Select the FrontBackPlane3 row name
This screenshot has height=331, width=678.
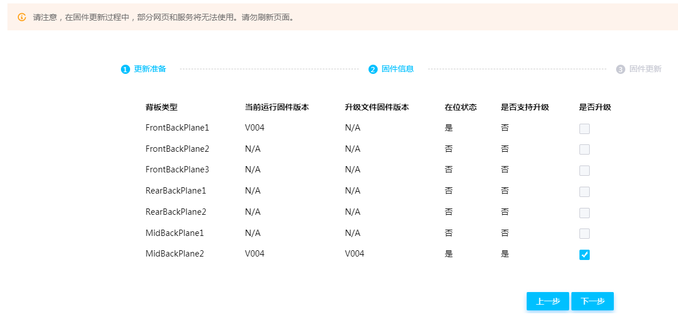(x=177, y=170)
